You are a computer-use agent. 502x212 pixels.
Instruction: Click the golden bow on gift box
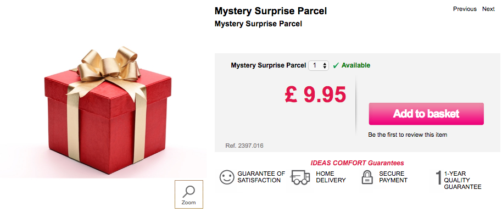tap(109, 66)
